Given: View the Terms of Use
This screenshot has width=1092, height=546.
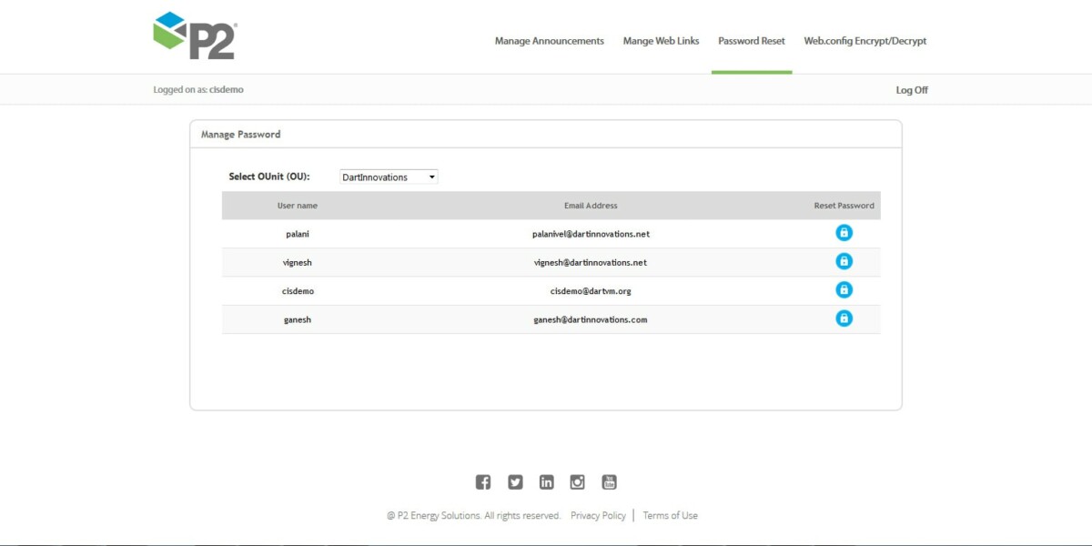Looking at the screenshot, I should coord(670,515).
